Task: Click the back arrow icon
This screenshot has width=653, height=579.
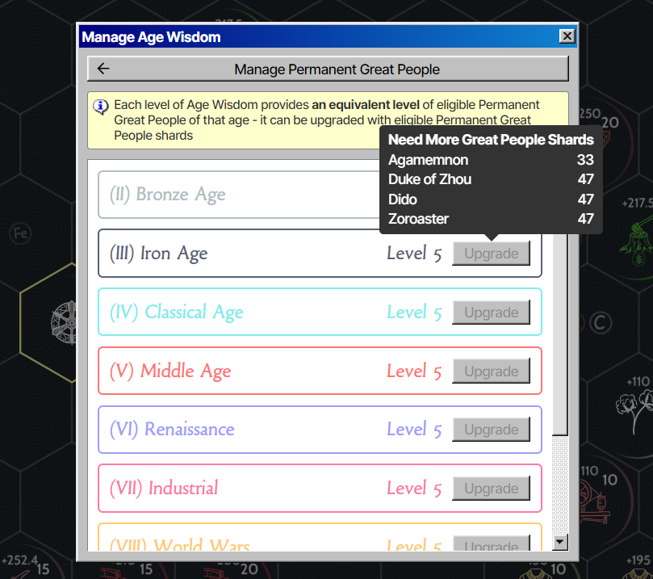Action: pos(103,69)
